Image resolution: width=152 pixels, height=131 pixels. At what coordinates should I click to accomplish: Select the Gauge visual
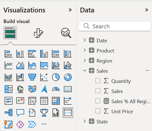pyautogui.click(x=56, y=89)
